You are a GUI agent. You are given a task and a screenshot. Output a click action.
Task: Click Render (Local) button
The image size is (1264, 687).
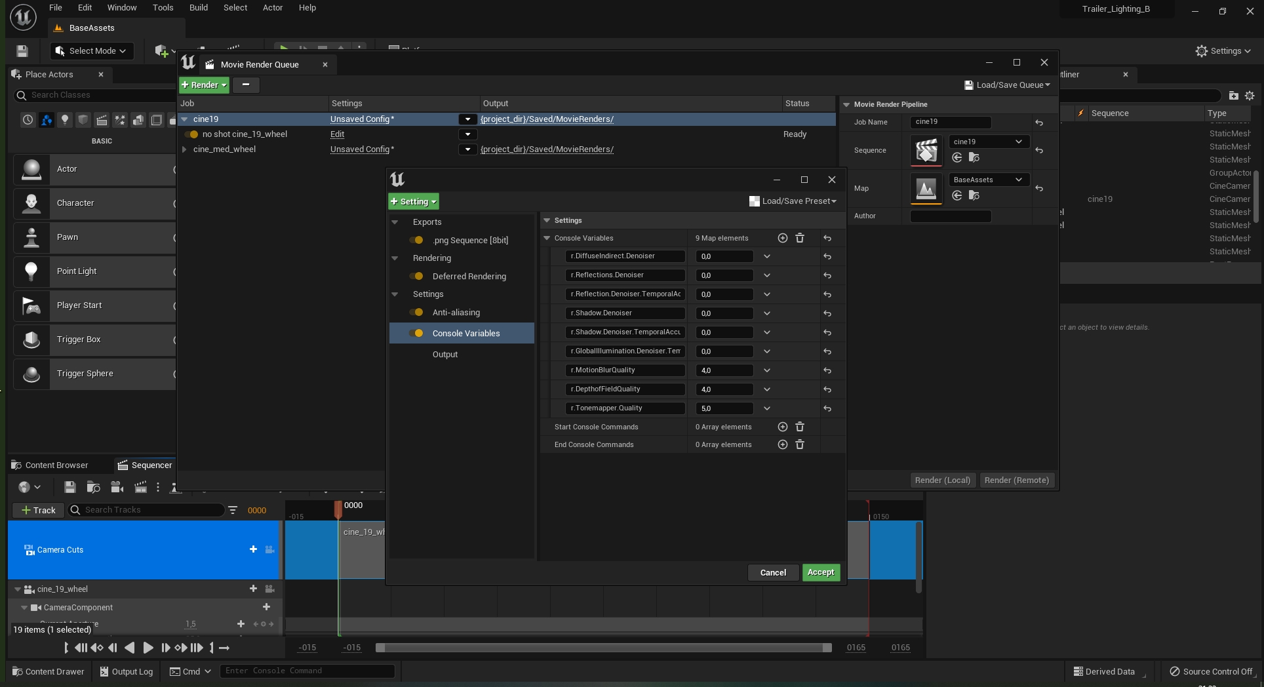pos(942,480)
